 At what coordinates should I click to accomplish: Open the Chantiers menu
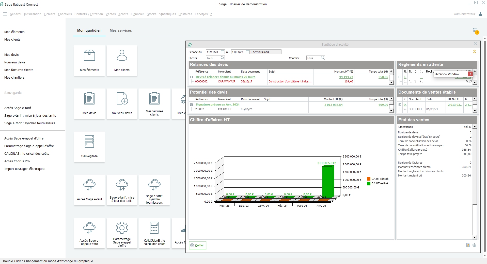click(65, 14)
